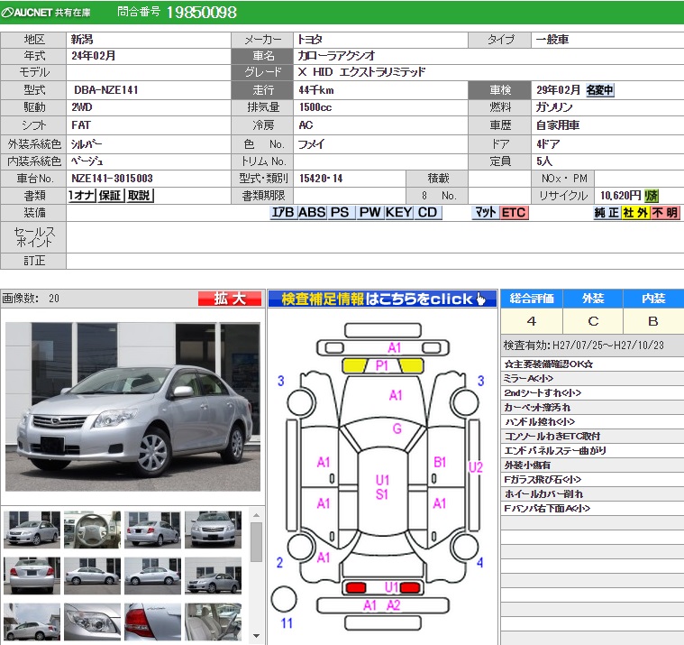Click the KEY equipment badge
Screen dimensions: 684x645
coord(399,213)
